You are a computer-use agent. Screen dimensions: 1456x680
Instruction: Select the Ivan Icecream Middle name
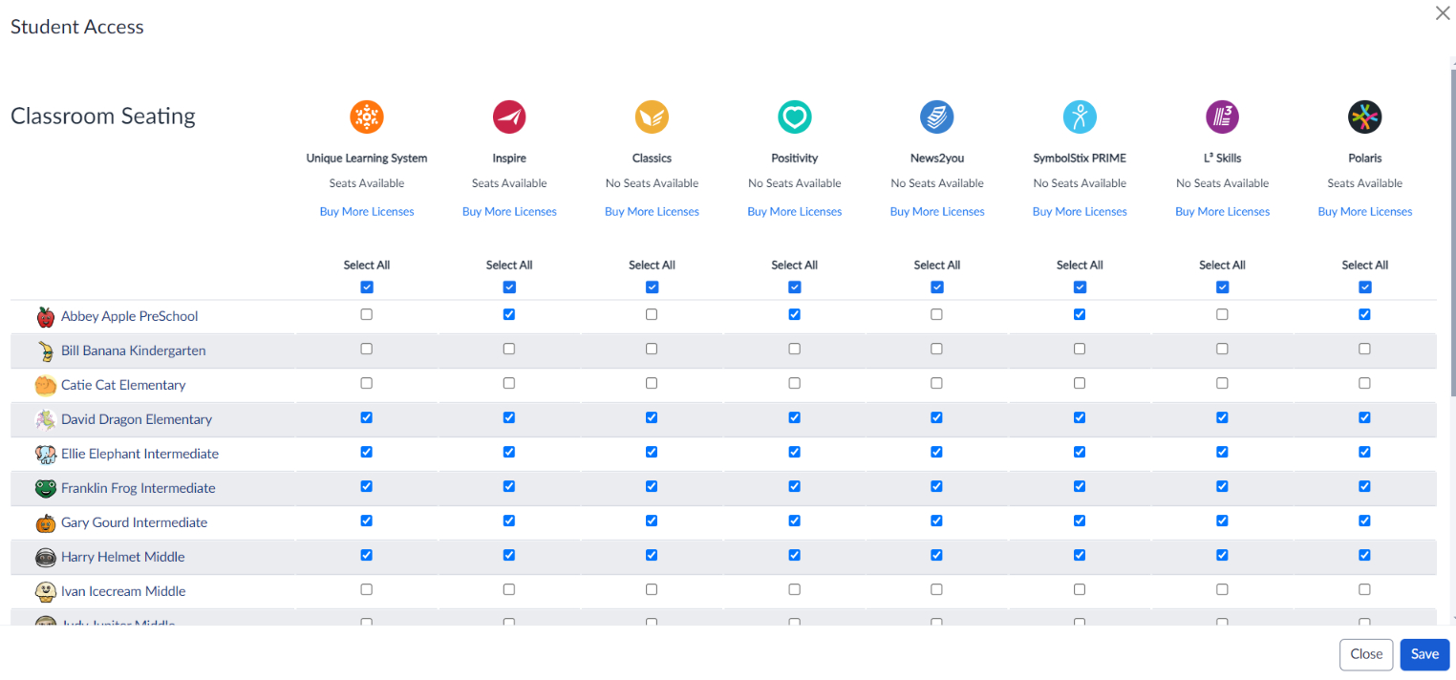pos(123,591)
